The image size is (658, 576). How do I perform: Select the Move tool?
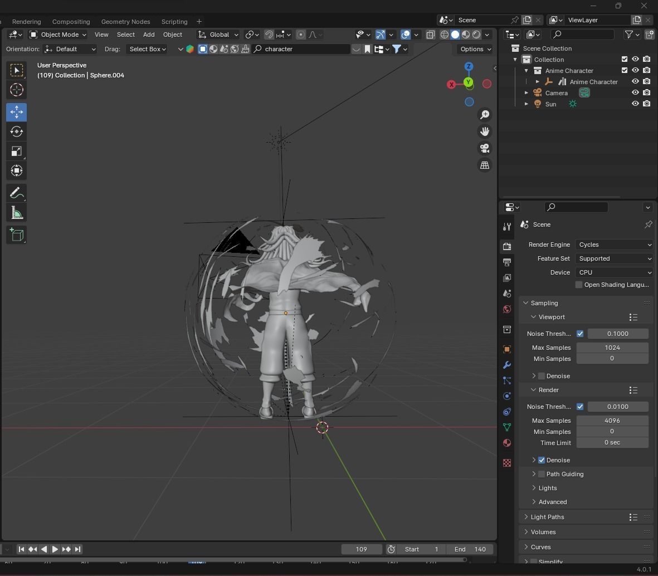[x=16, y=112]
